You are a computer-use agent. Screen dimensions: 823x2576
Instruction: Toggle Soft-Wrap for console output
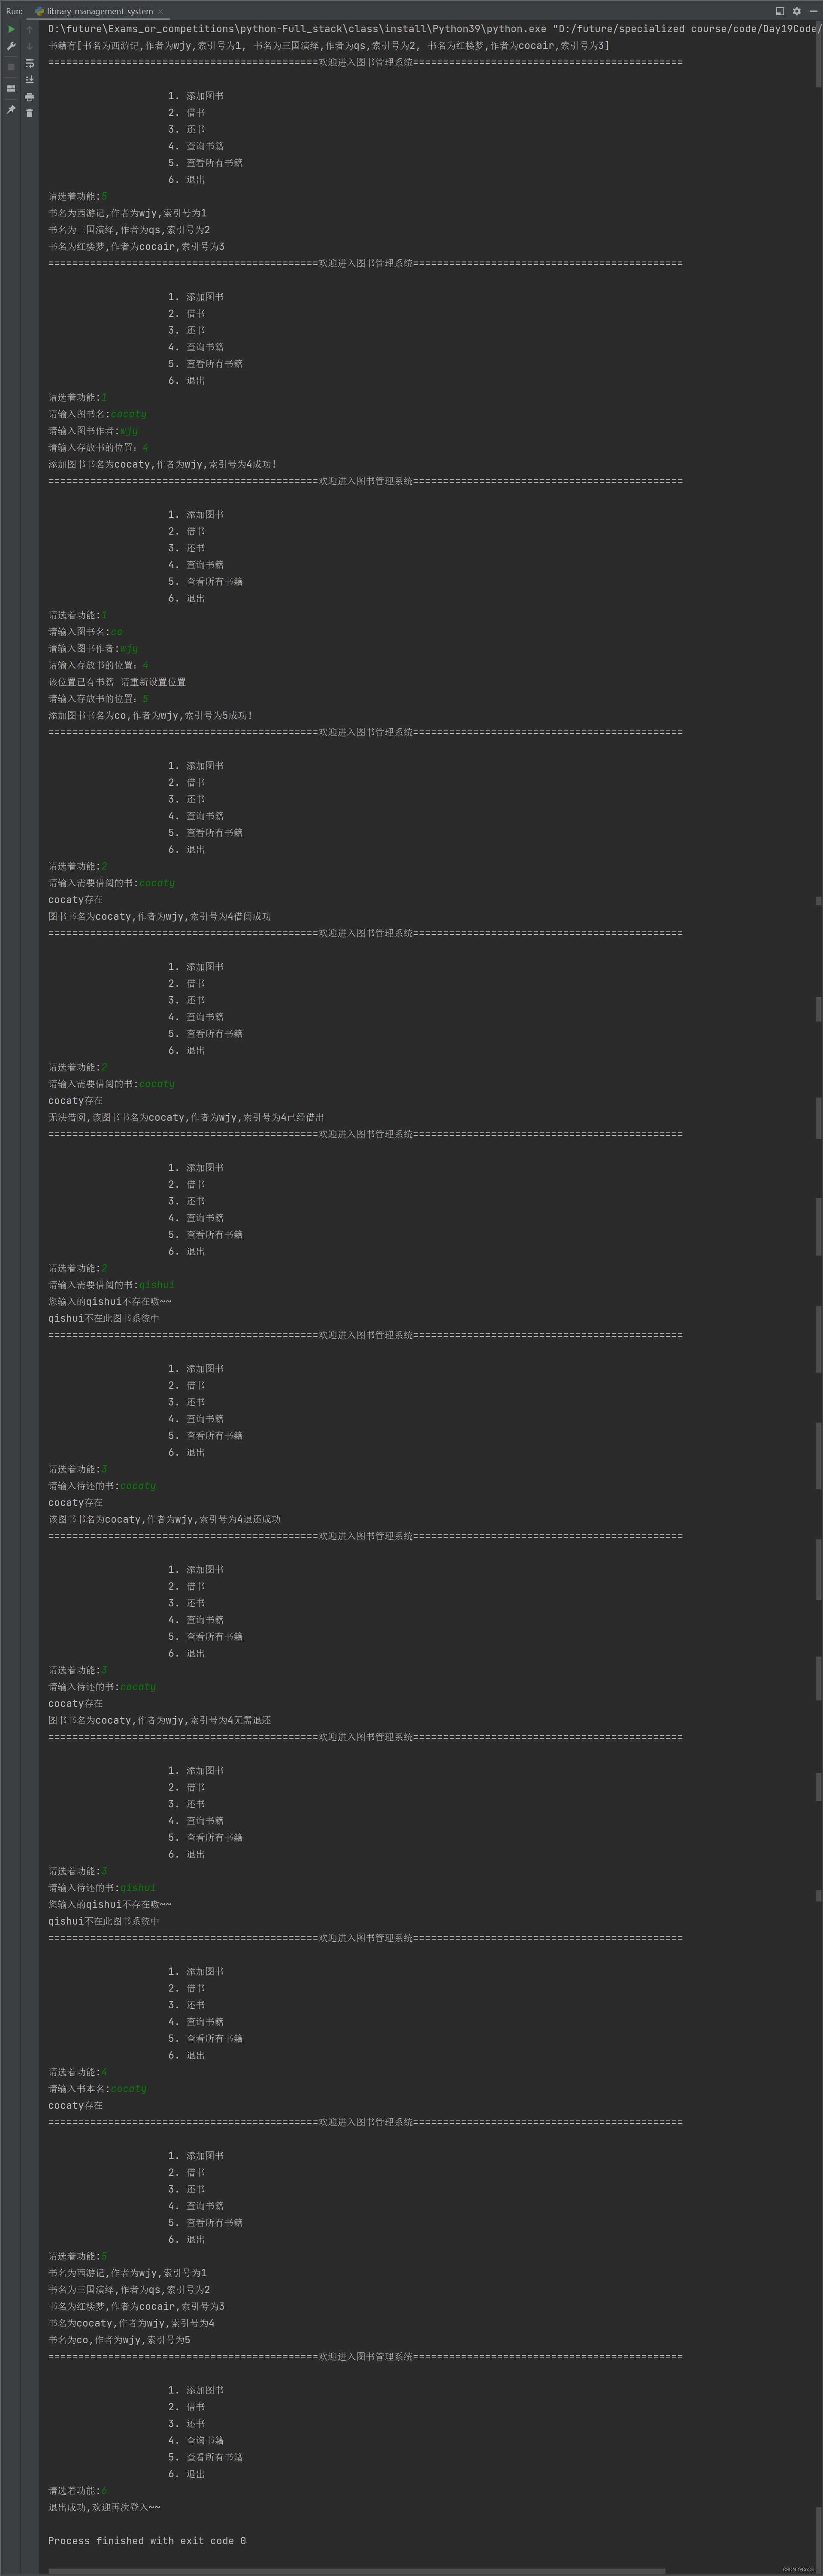29,63
